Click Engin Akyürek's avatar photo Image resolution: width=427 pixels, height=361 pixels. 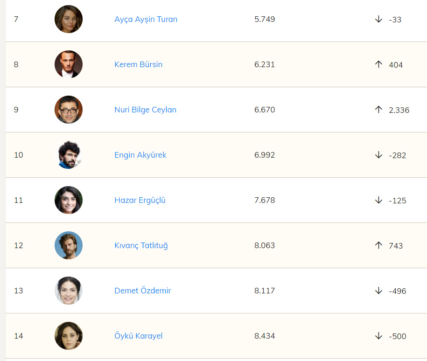click(69, 155)
